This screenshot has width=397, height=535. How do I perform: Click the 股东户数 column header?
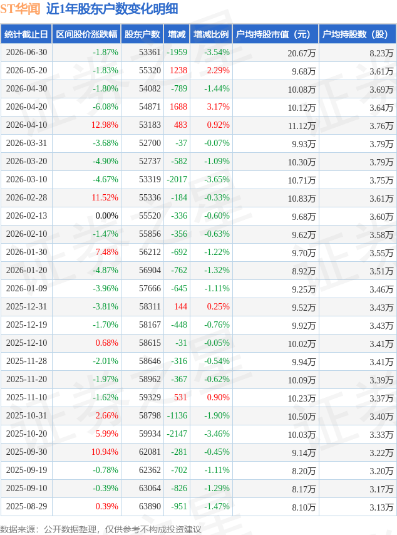(x=142, y=34)
